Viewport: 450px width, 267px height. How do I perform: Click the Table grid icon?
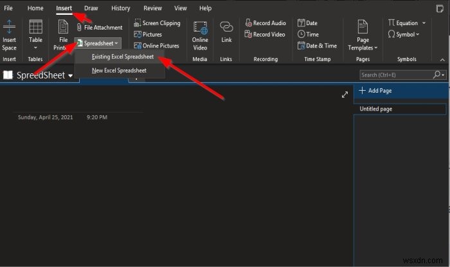pos(35,27)
